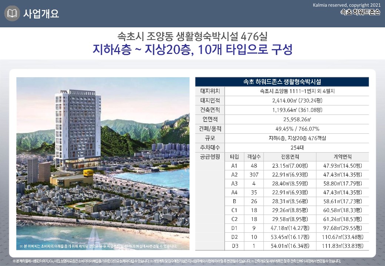
Task: Click the 'Kalmia reserved, copyright 2021' text
Action: [x=346, y=5]
